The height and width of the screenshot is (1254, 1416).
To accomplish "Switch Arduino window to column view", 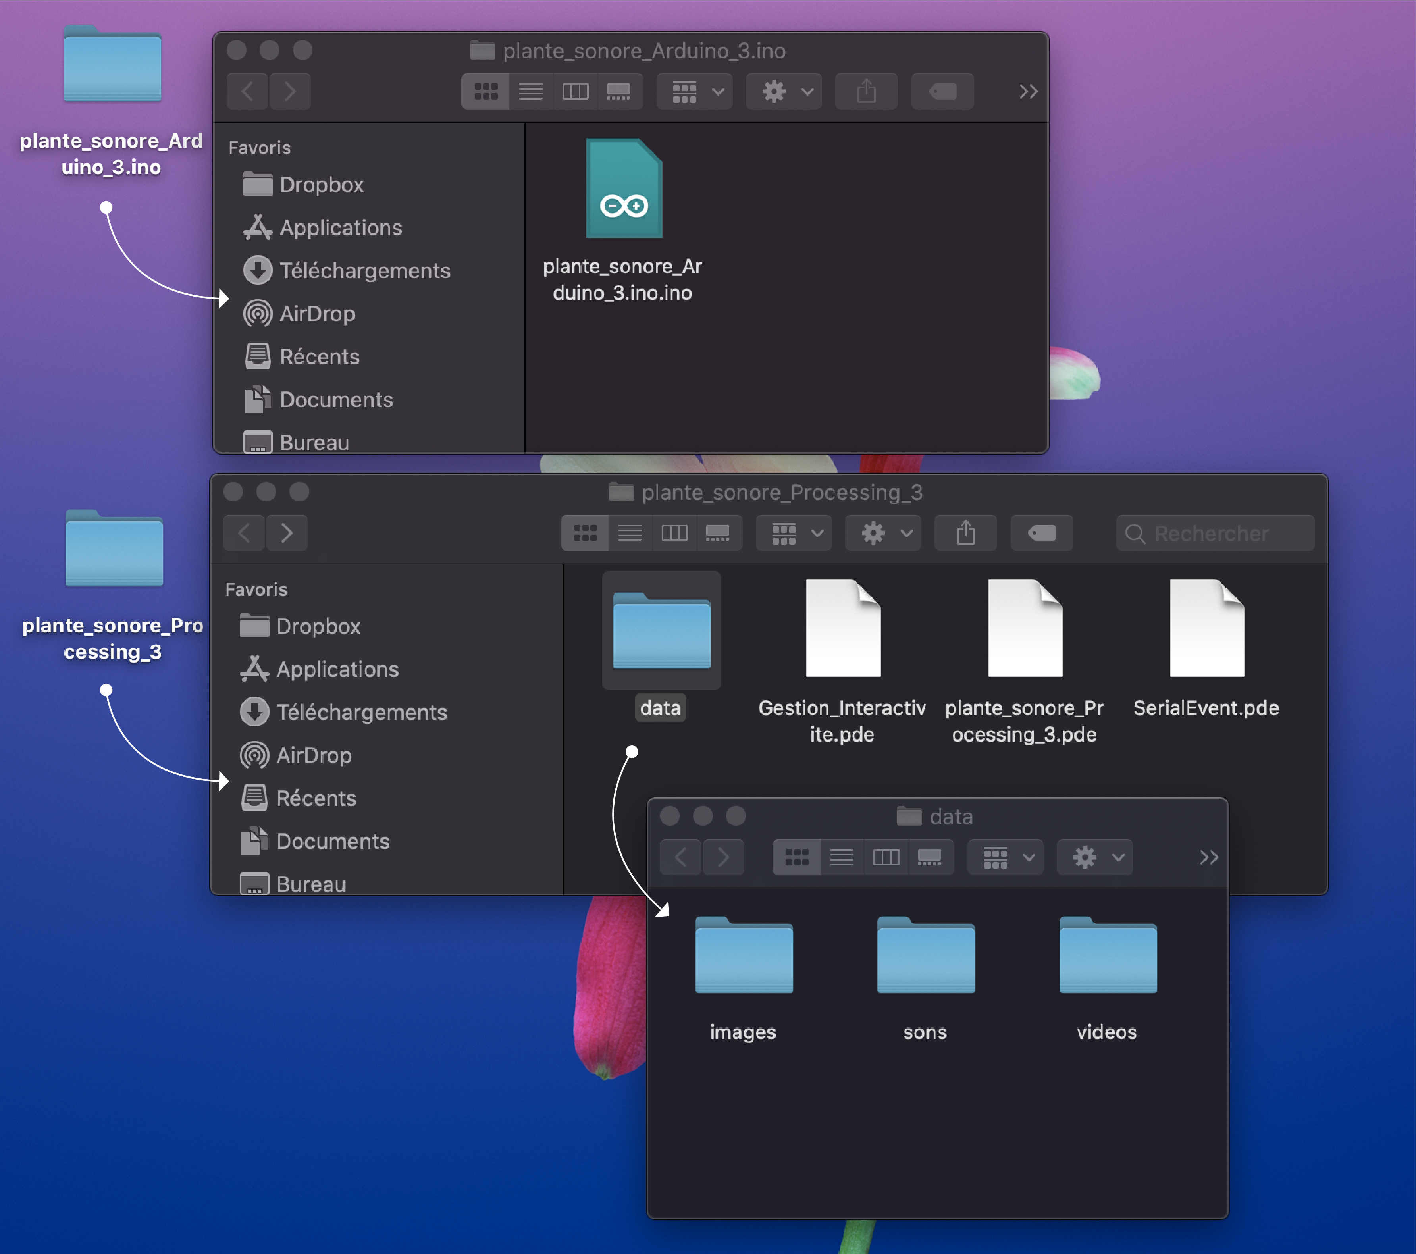I will pyautogui.click(x=575, y=91).
